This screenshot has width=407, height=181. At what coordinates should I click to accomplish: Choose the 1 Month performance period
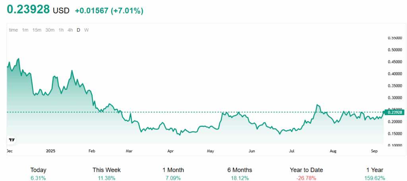point(173,173)
